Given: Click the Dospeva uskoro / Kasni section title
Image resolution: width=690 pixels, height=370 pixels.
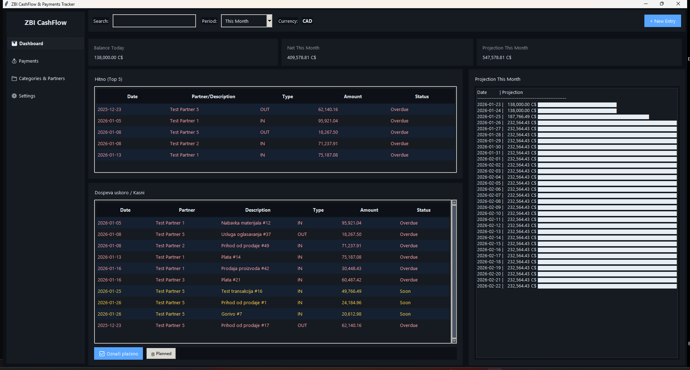Looking at the screenshot, I should (x=119, y=192).
